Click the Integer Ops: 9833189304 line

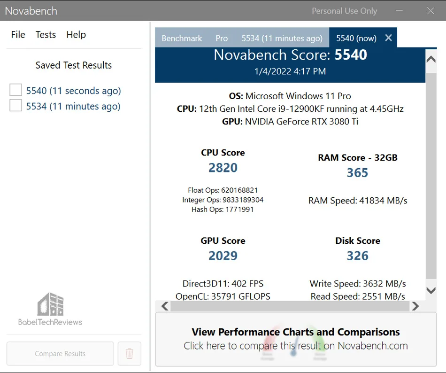223,200
